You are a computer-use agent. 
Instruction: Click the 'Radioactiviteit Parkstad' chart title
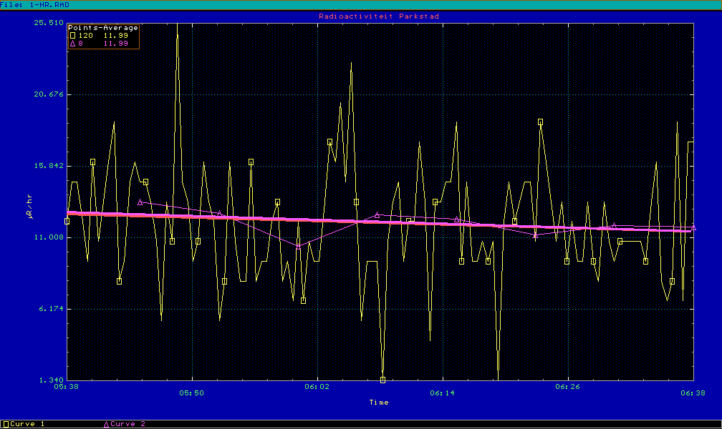[379, 16]
